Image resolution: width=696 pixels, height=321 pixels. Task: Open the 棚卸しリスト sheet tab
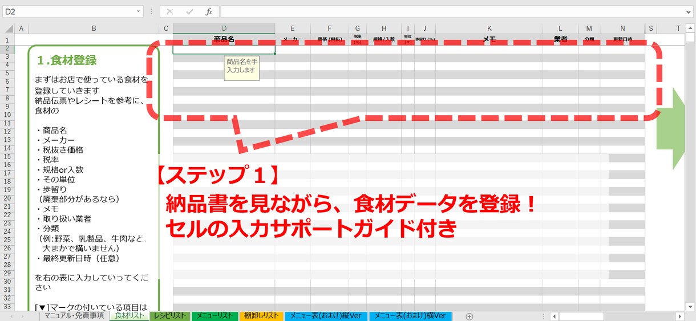click(x=261, y=316)
